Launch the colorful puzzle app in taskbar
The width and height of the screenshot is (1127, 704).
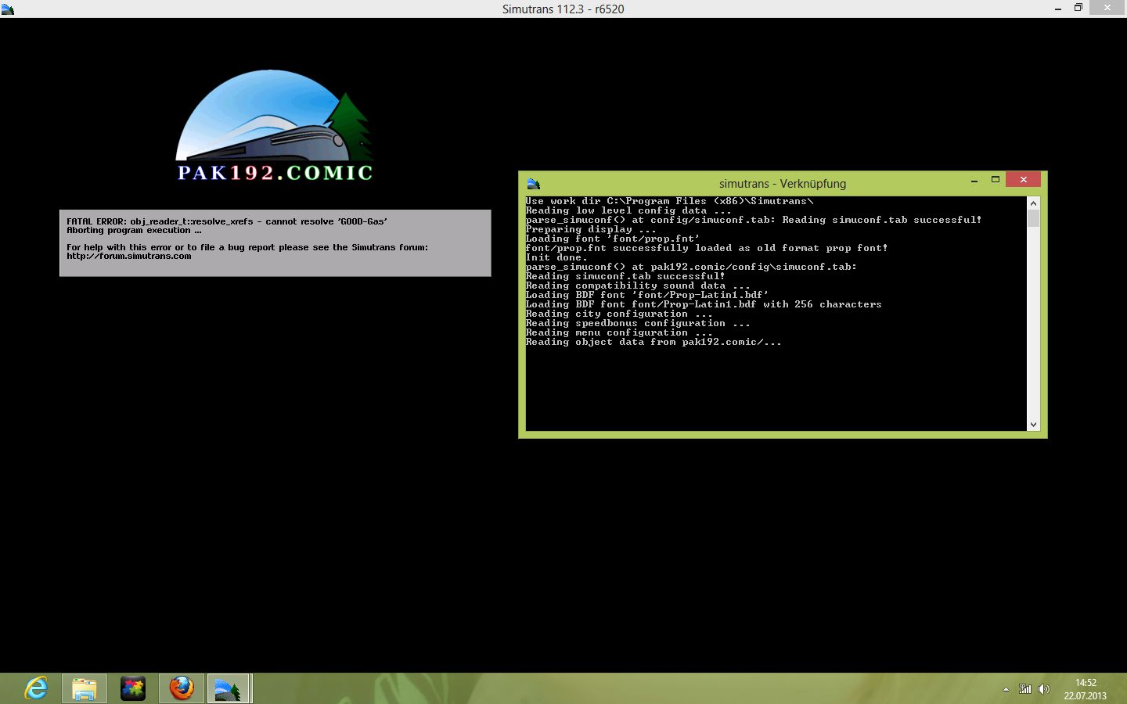coord(133,688)
